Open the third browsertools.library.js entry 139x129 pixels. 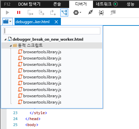click(42, 64)
